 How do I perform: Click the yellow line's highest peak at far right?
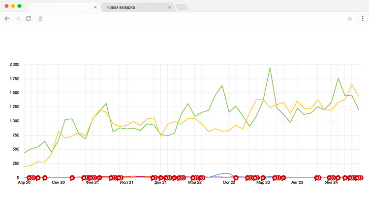pyautogui.click(x=352, y=84)
